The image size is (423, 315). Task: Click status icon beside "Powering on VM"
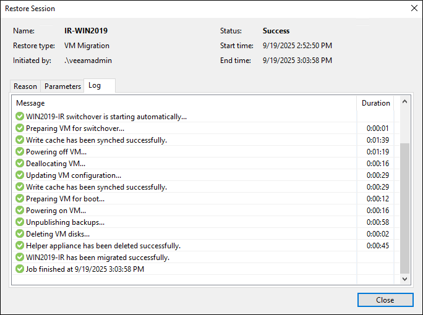pyautogui.click(x=20, y=211)
